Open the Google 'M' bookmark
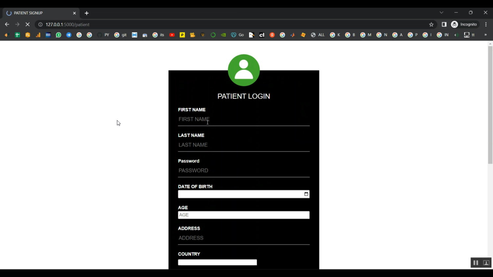 click(365, 35)
